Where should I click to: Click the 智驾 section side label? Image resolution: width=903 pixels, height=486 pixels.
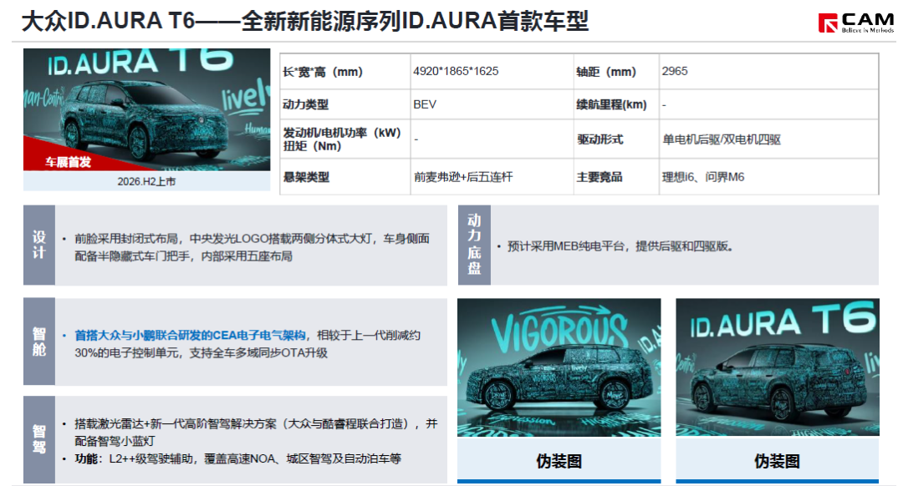[x=39, y=439]
